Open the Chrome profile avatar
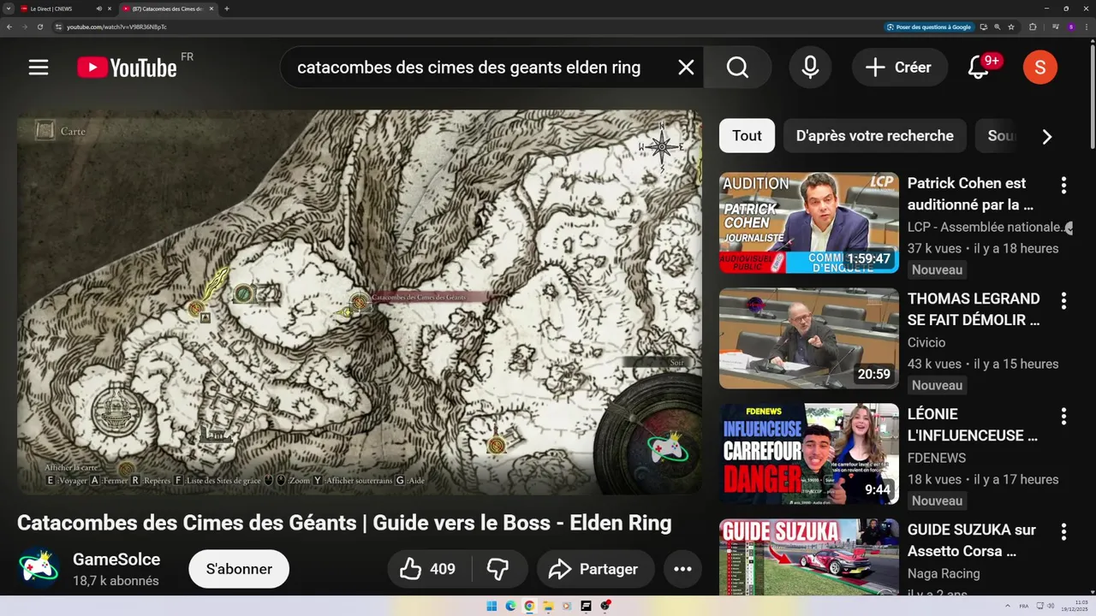The image size is (1096, 616). coord(1071,27)
